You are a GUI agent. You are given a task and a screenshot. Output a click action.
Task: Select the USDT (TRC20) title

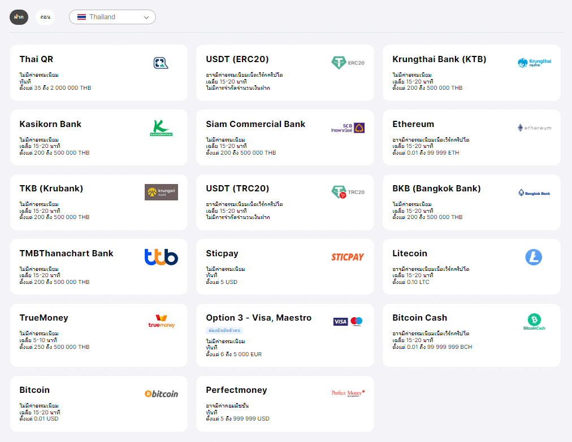click(x=237, y=189)
